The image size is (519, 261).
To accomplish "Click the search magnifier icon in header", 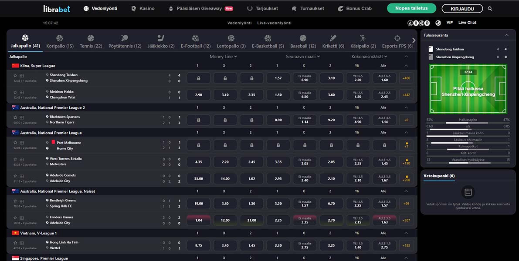I will 490,9.
